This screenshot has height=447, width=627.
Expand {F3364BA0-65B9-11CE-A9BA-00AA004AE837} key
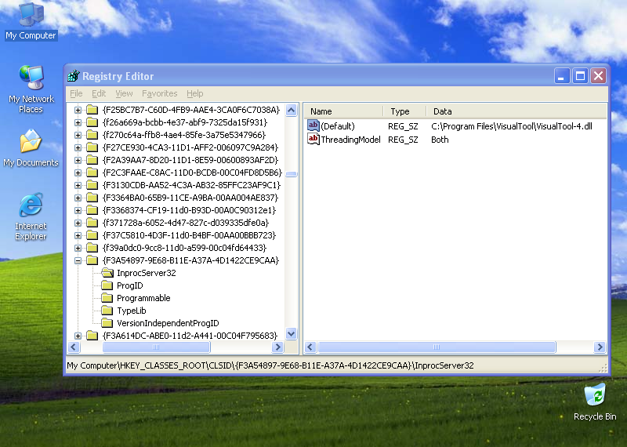pyautogui.click(x=78, y=198)
